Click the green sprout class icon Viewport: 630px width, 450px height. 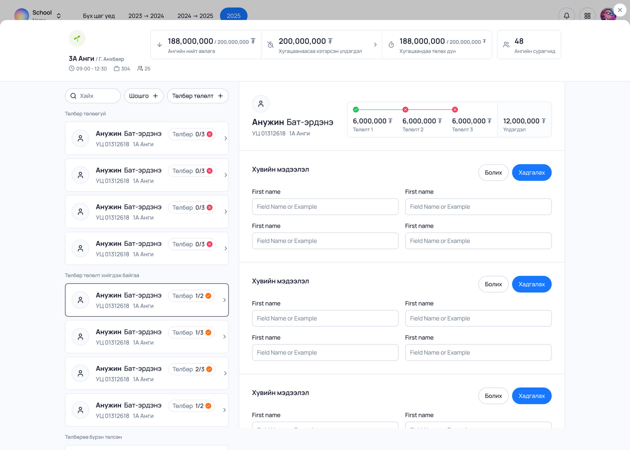(77, 38)
